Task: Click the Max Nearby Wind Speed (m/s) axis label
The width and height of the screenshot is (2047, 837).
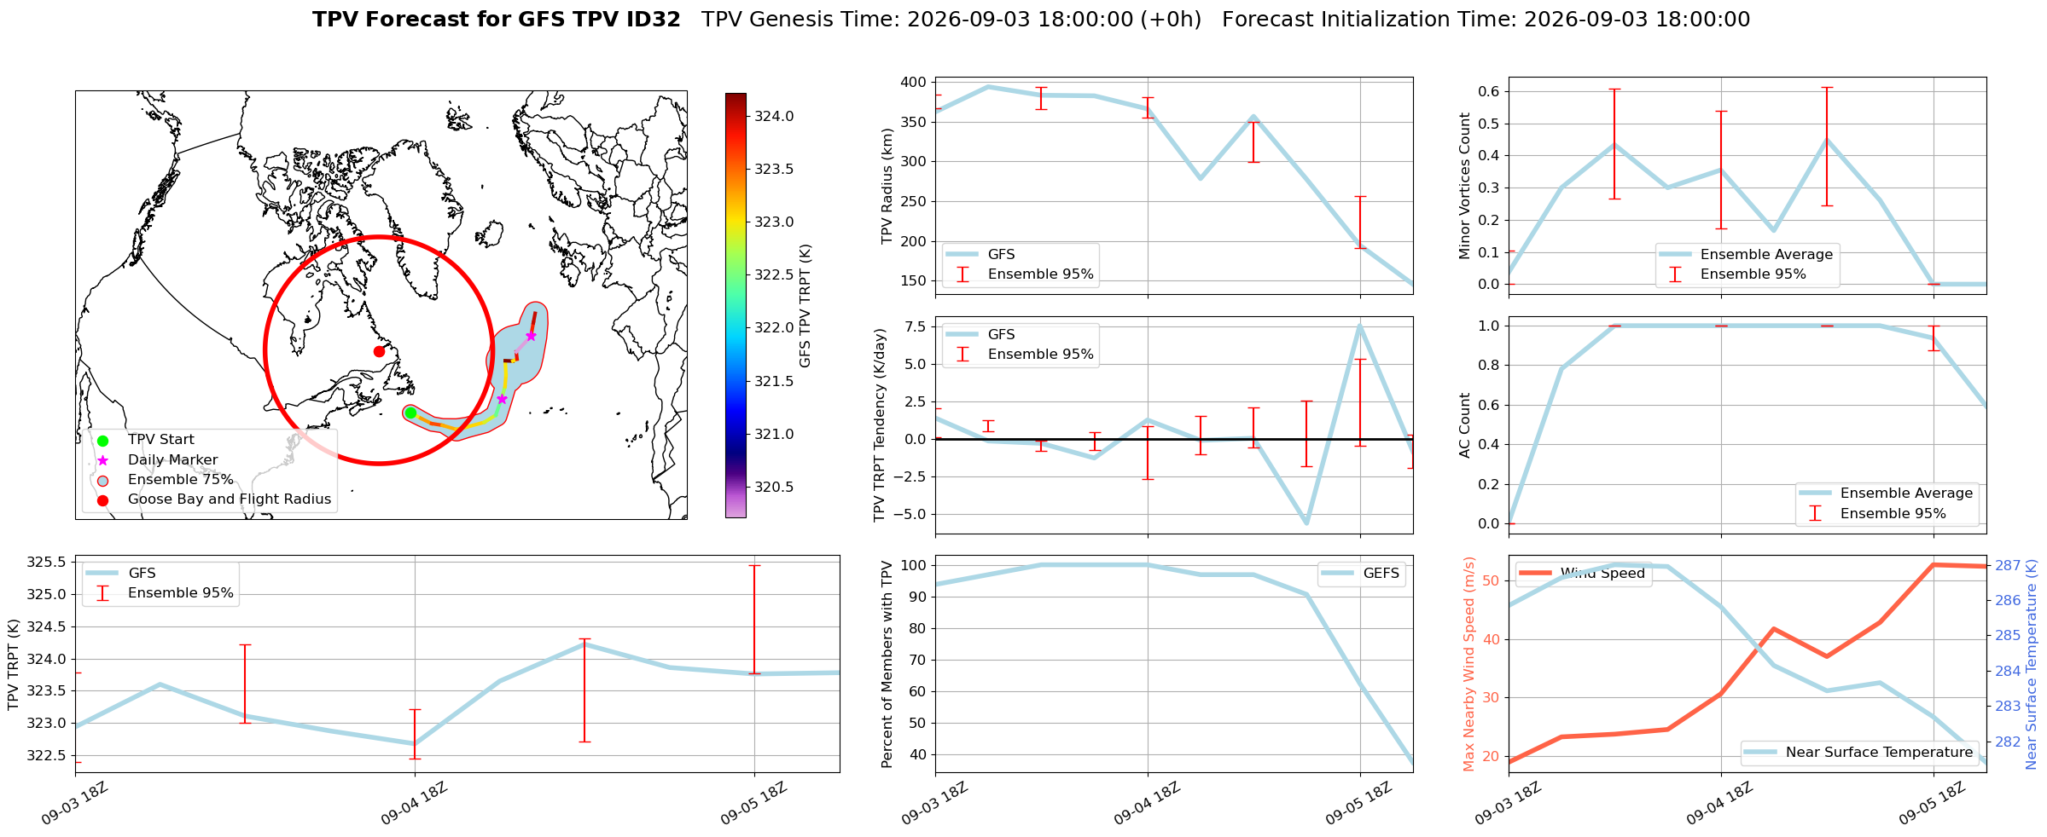Action: [x=1468, y=665]
